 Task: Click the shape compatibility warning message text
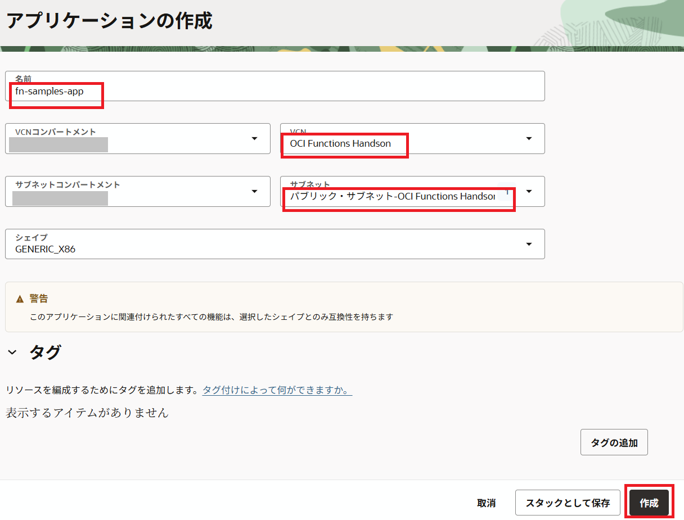pyautogui.click(x=211, y=317)
